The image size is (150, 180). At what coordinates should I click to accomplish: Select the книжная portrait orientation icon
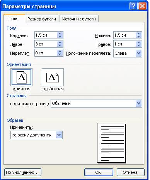pyautogui.click(x=21, y=77)
